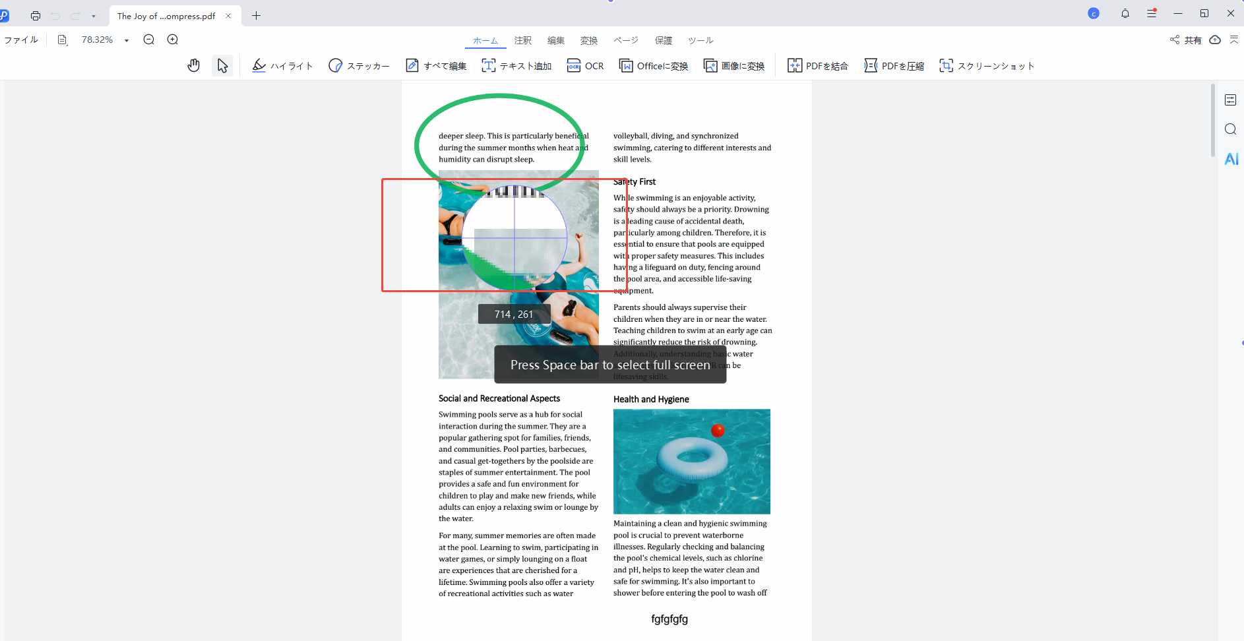1244x641 pixels.
Task: Choose the ステッカー sticker tool
Action: (359, 65)
